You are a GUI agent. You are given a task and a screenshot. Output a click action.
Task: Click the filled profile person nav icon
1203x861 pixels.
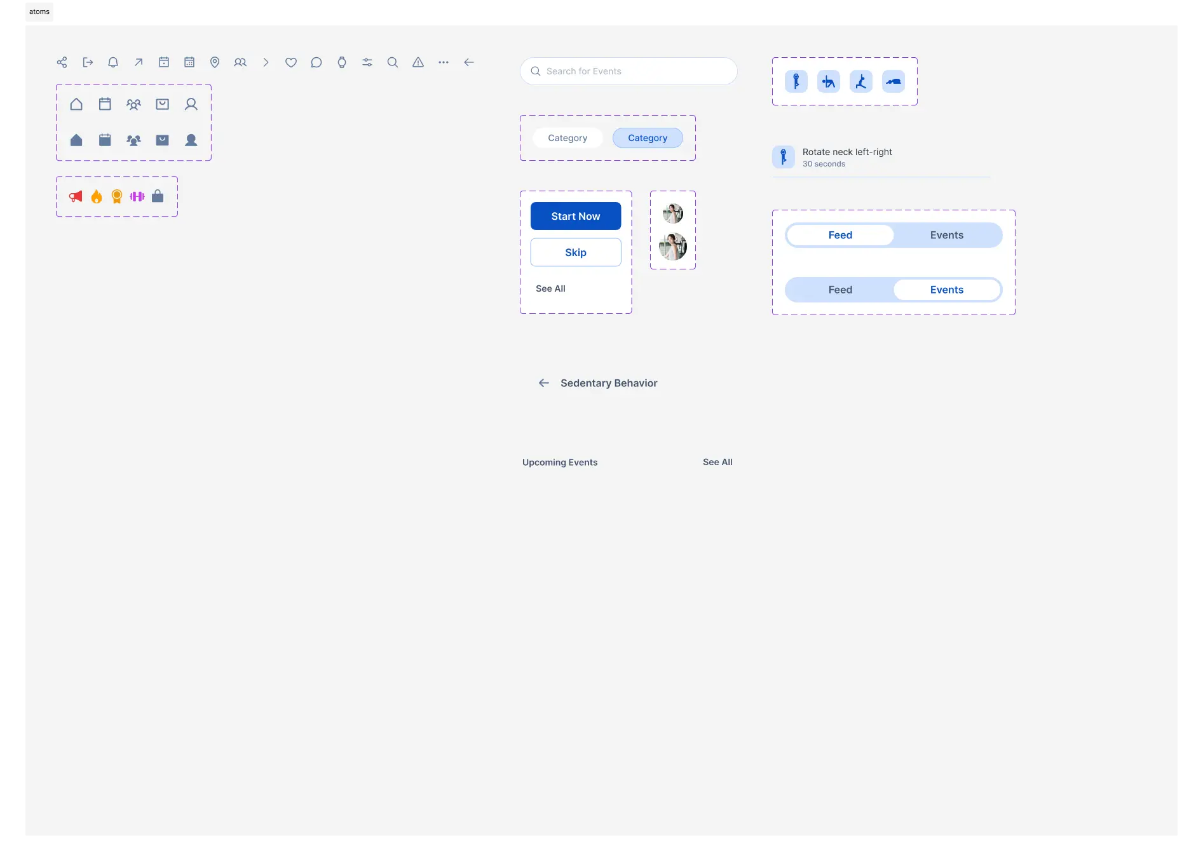tap(191, 140)
